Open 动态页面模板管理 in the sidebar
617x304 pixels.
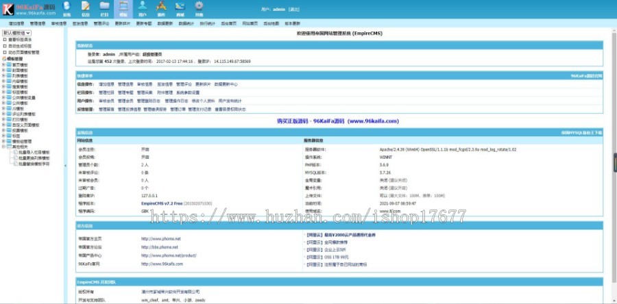23,52
